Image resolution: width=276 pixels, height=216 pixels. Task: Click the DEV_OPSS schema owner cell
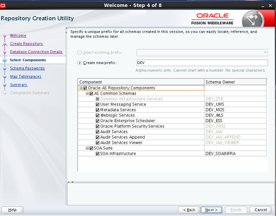pyautogui.click(x=235, y=127)
